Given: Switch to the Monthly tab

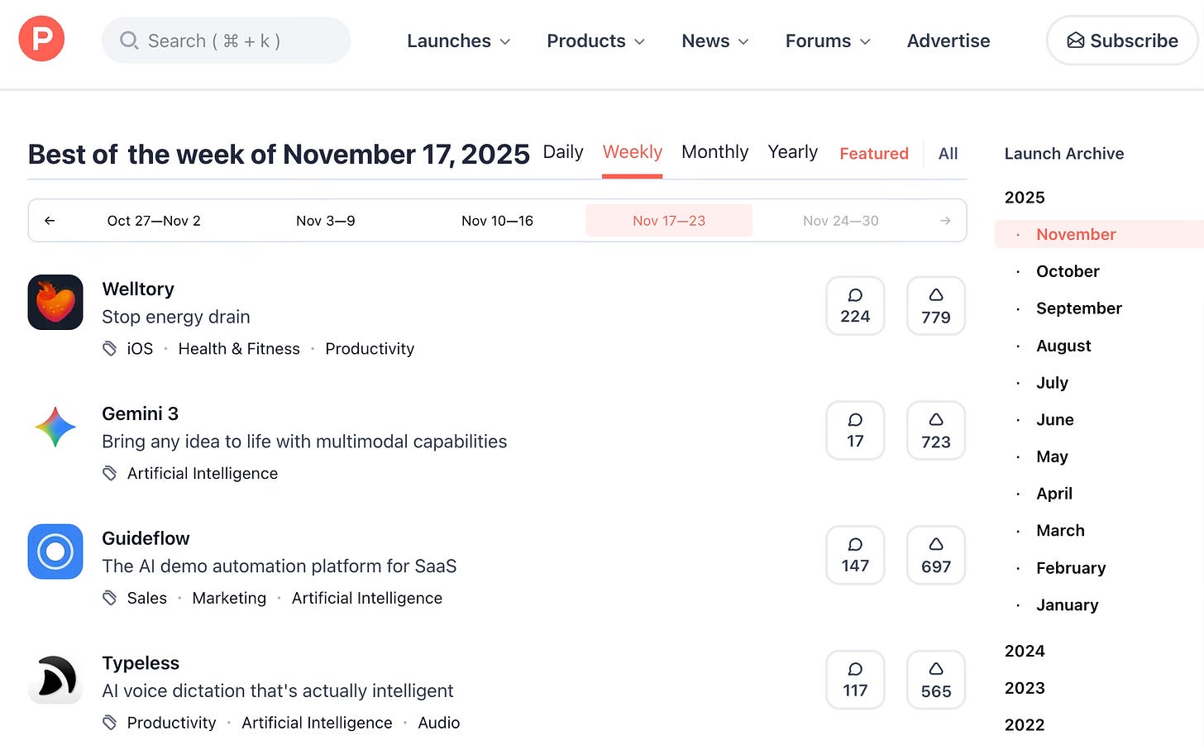Looking at the screenshot, I should pyautogui.click(x=714, y=152).
